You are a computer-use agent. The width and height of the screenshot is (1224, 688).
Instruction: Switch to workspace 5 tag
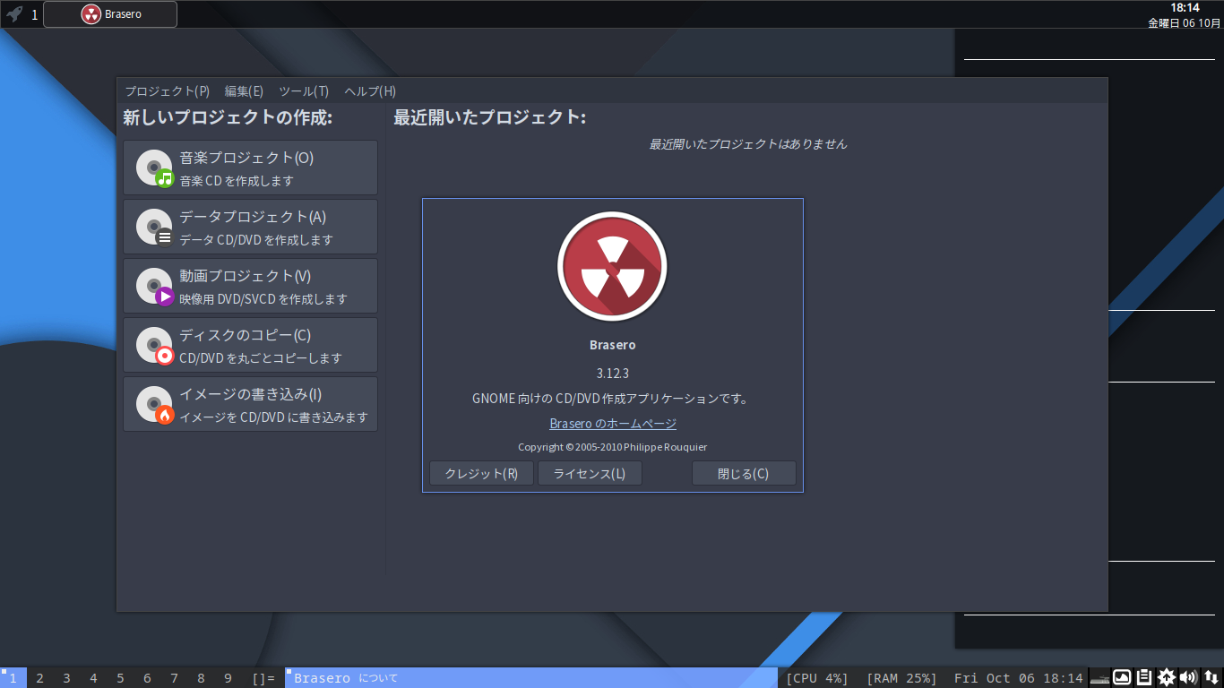tap(121, 678)
